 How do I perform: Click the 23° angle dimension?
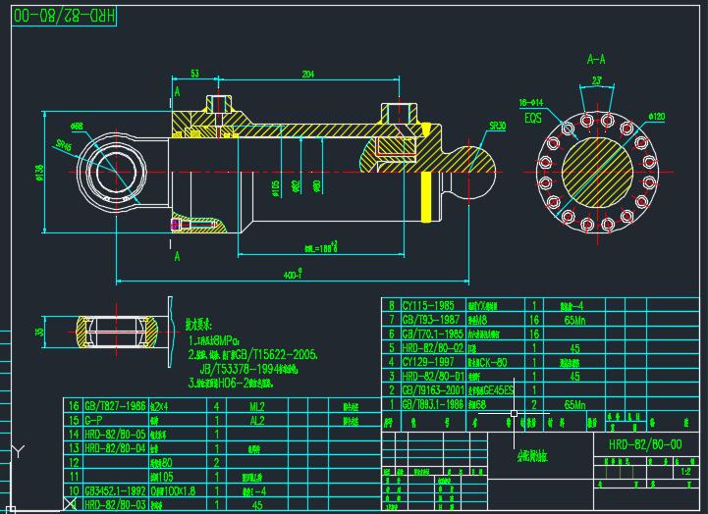(597, 80)
